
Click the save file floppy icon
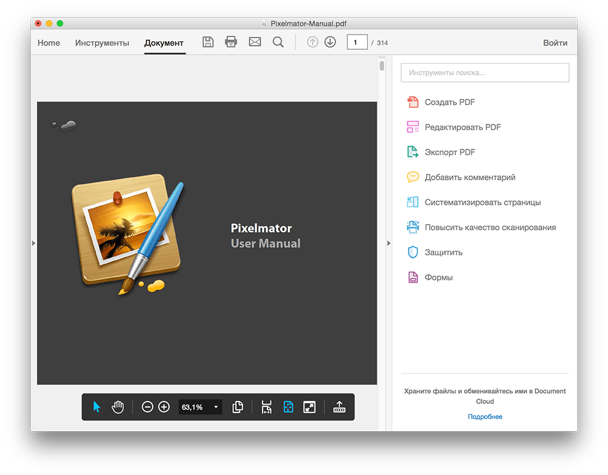pyautogui.click(x=208, y=42)
